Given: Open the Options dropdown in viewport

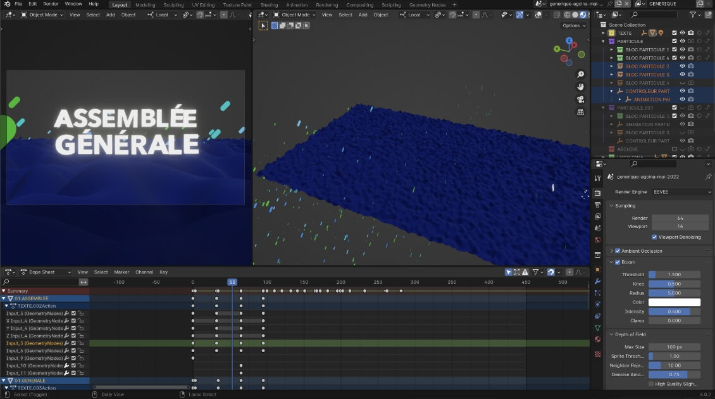Looking at the screenshot, I should (x=574, y=25).
